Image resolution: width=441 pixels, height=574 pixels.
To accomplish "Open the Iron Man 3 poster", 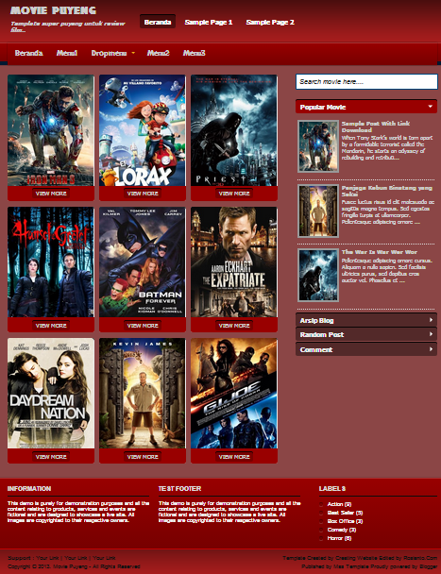I will [x=51, y=130].
